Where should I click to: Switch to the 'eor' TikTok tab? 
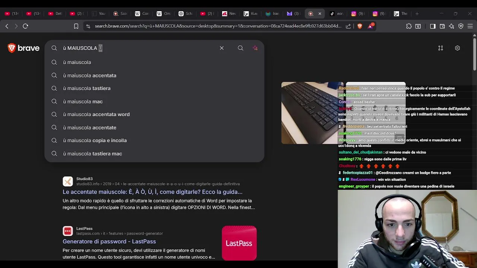pos(337,13)
